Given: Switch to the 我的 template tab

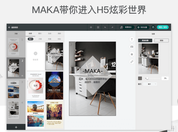Looking at the screenshot, I should pos(59,34).
